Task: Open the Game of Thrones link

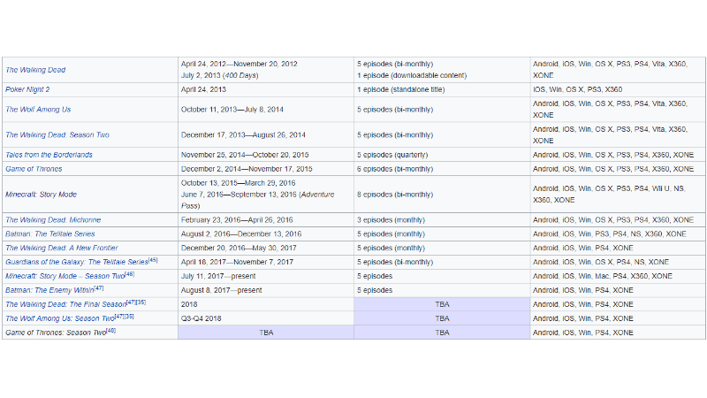Action: 32,168
